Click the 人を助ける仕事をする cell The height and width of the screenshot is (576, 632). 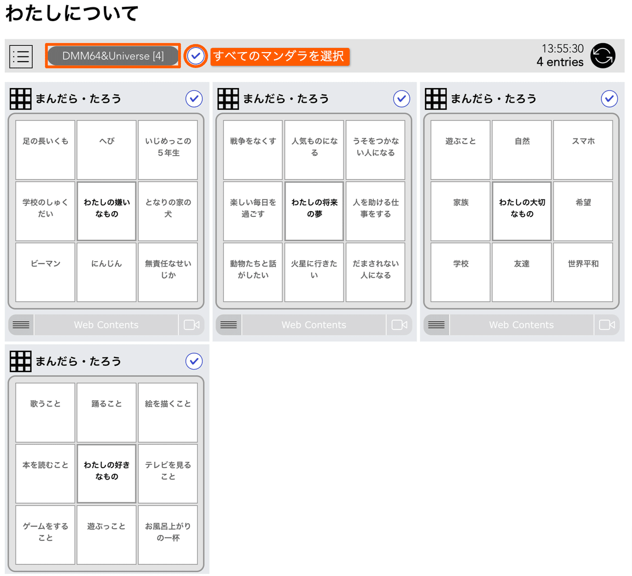[x=376, y=211]
